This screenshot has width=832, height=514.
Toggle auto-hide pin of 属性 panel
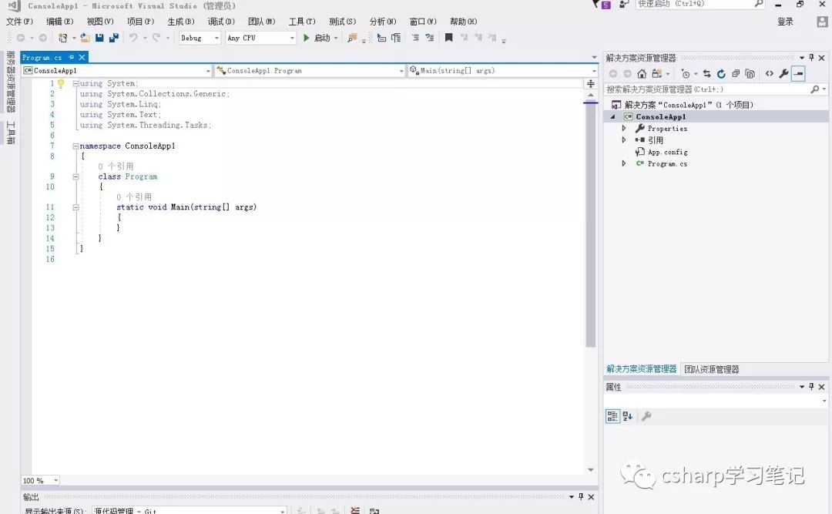811,387
